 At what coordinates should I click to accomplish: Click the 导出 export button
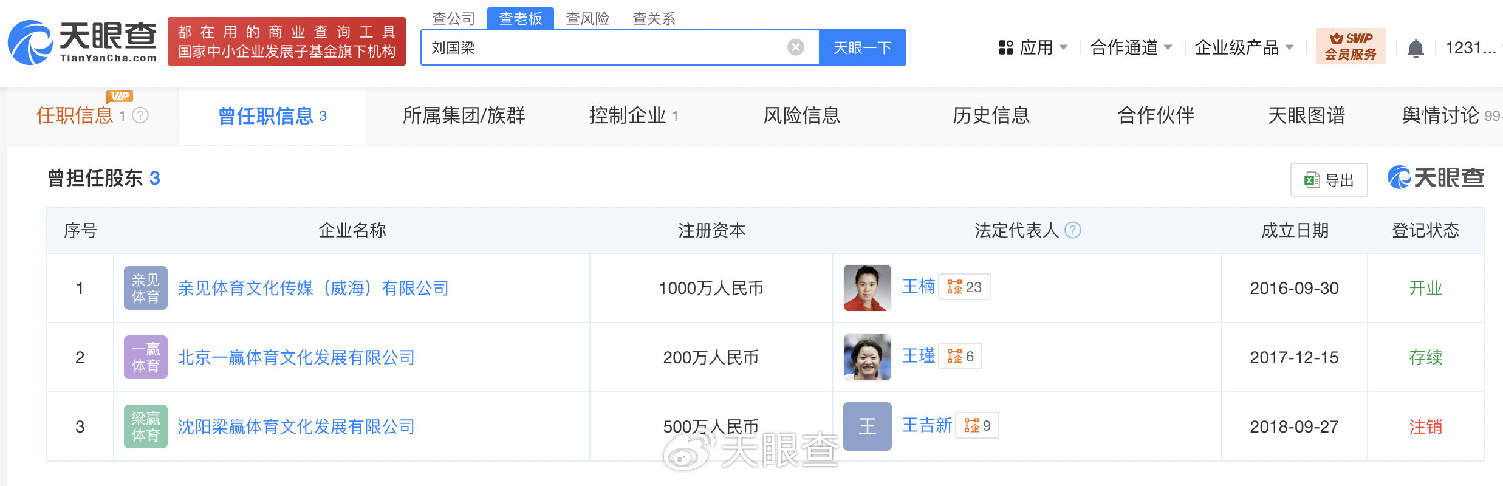pyautogui.click(x=1329, y=180)
